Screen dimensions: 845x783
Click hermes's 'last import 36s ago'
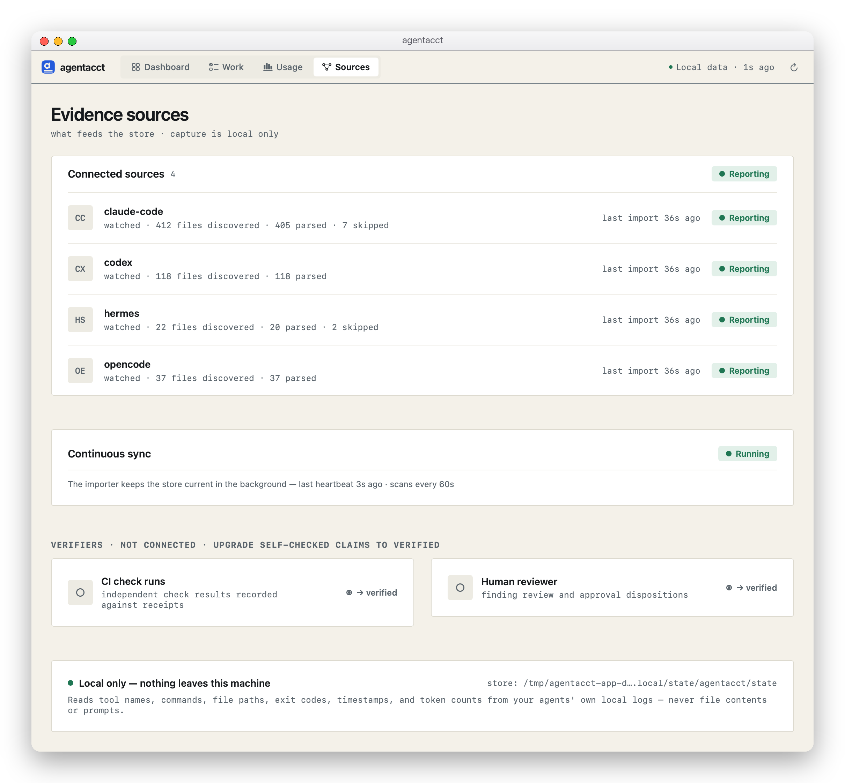[651, 320]
